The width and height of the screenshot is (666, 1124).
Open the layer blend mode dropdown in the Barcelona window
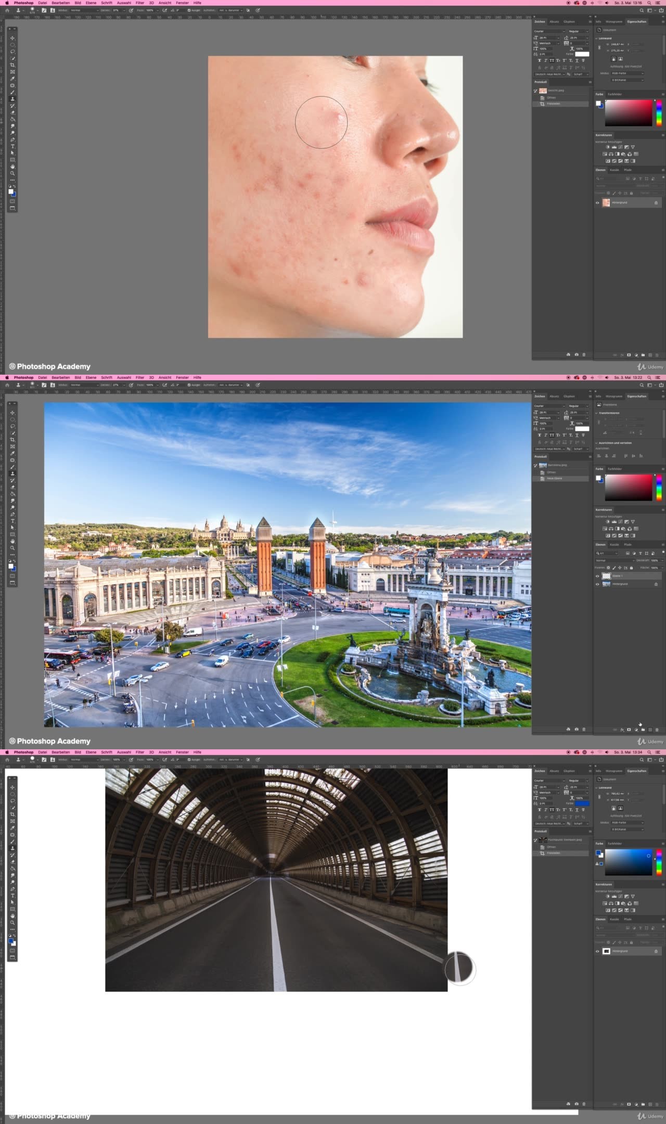click(614, 560)
